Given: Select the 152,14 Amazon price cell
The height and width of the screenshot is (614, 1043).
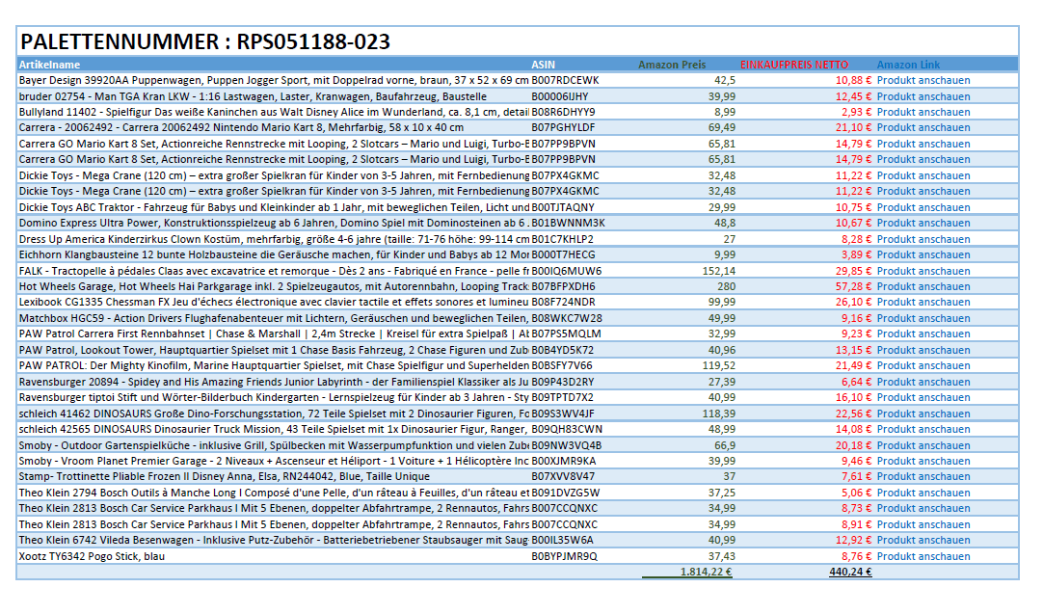Looking at the screenshot, I should click(x=718, y=271).
